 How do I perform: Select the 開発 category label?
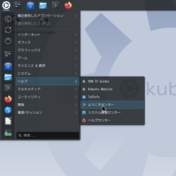pos(21,105)
